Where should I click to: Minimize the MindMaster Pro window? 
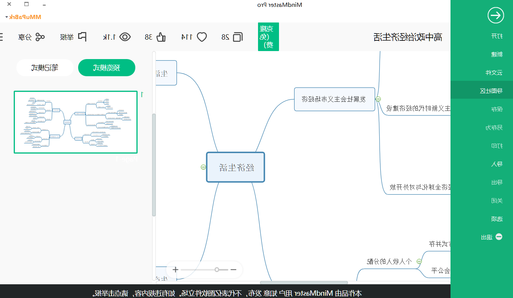pyautogui.click(x=44, y=5)
